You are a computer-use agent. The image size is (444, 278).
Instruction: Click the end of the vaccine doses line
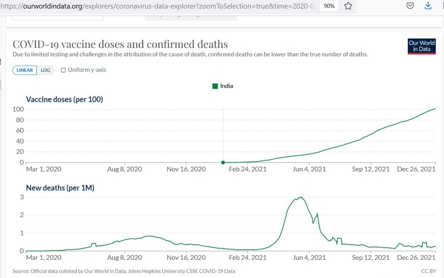435,108
